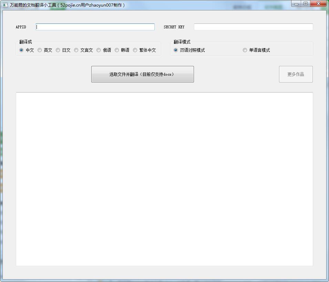Viewport: 329px width, 282px height.
Task: Open 更多作品 button
Action: [x=296, y=74]
